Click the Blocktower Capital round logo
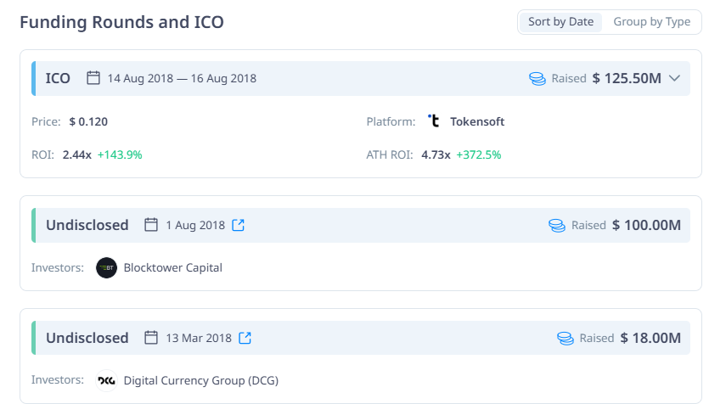This screenshot has height=404, width=726. (106, 267)
